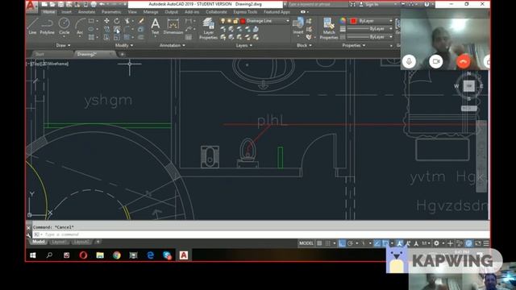The image size is (516, 290).
Task: Select the Arc tool
Action: pyautogui.click(x=80, y=27)
